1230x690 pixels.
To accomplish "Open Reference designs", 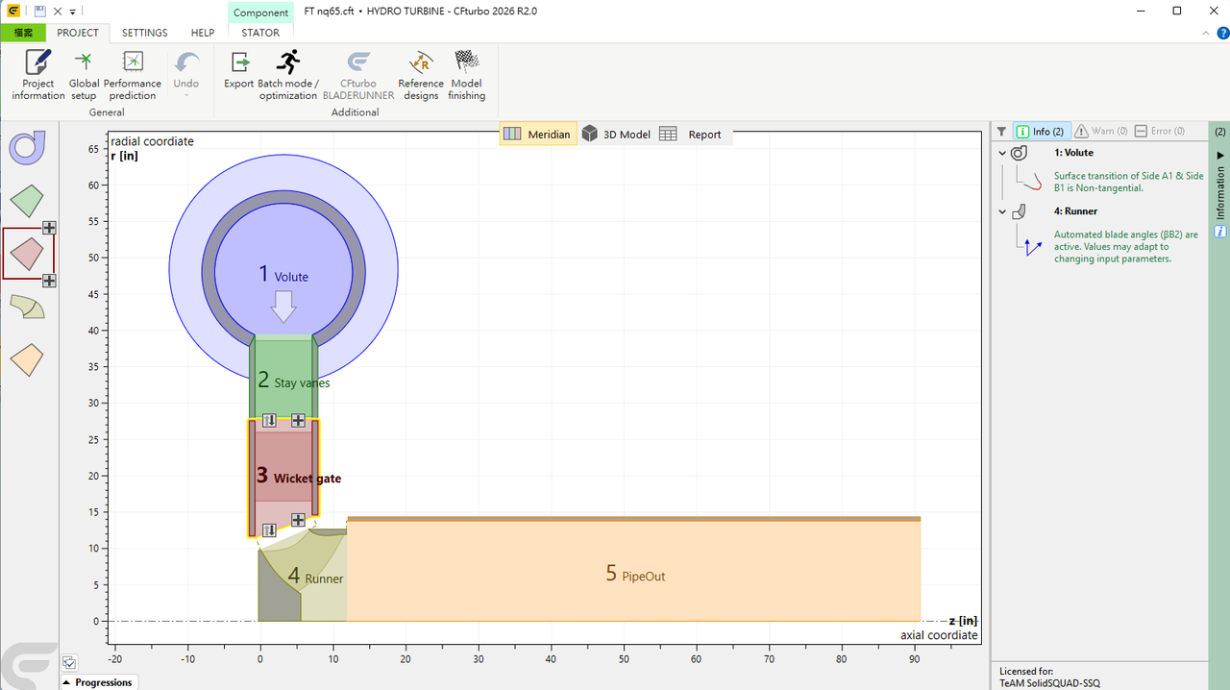I will tap(421, 74).
